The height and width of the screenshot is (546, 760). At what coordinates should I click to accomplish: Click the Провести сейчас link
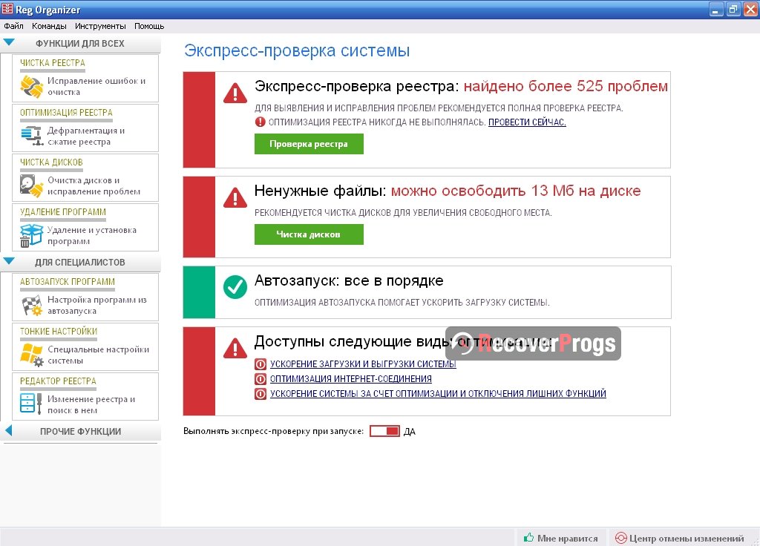[527, 122]
